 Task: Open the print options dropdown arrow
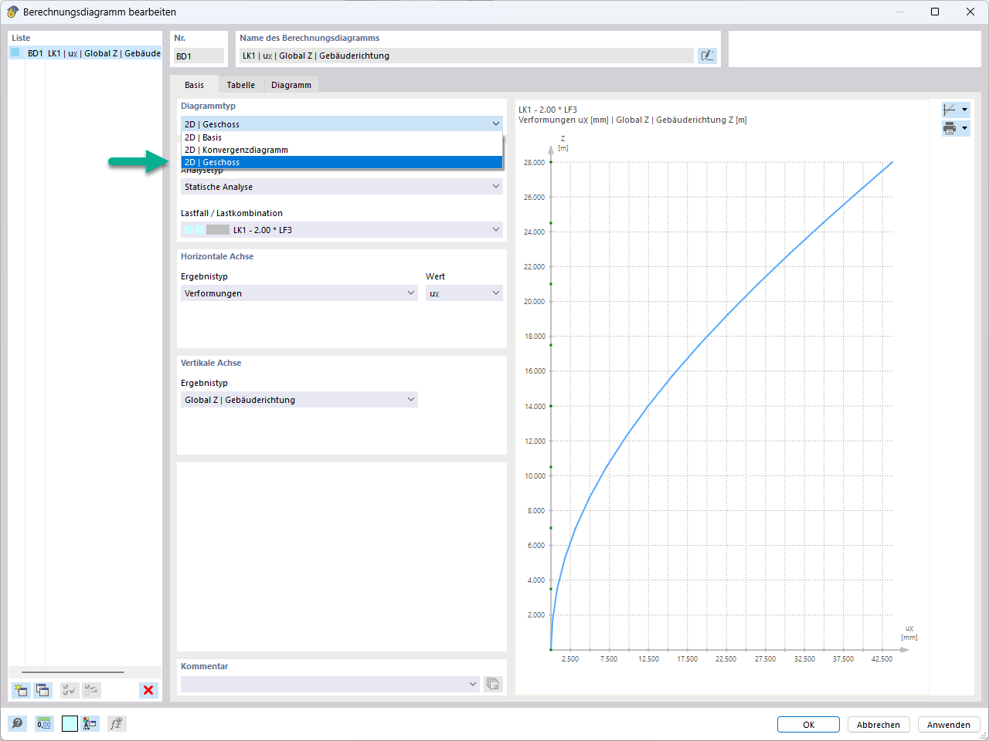coord(964,128)
